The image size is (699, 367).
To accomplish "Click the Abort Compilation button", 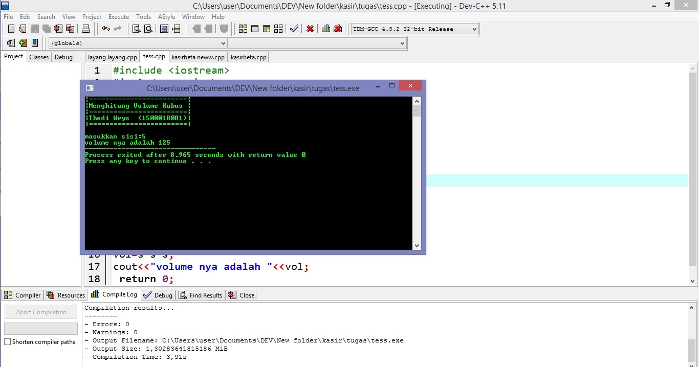I will 41,312.
